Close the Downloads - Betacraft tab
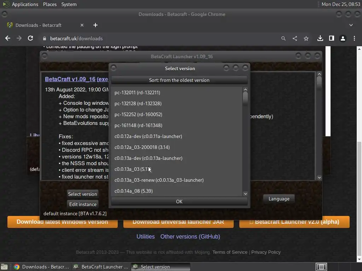This screenshot has height=271, width=362. [82, 25]
